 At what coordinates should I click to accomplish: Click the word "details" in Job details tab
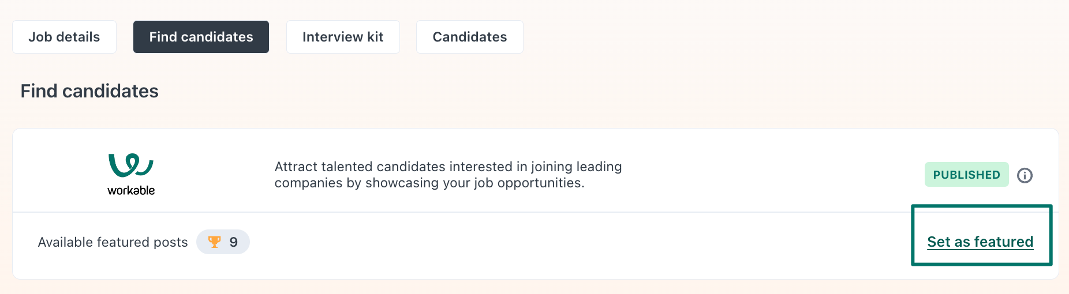(78, 37)
